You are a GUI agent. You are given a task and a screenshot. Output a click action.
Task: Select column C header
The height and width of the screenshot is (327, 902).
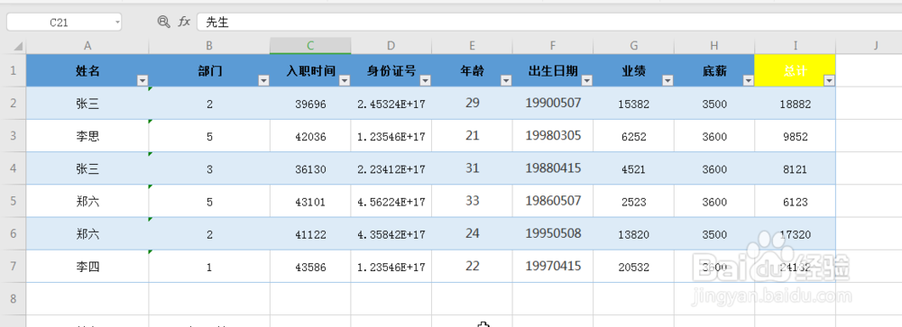[x=310, y=46]
